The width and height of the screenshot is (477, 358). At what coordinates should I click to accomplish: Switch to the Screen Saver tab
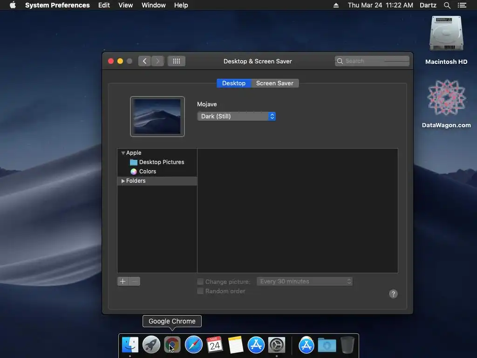(x=275, y=83)
